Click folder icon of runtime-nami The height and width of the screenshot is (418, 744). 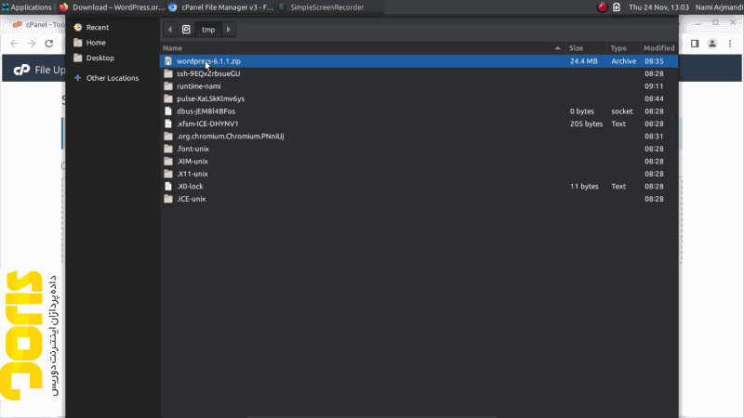pos(168,86)
